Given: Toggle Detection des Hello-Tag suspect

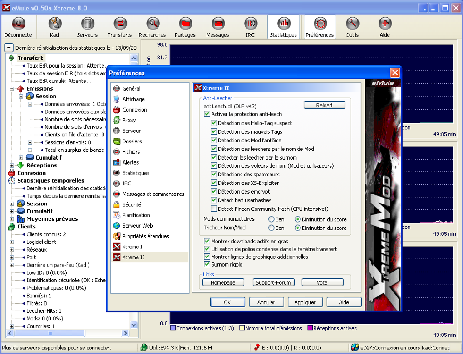Looking at the screenshot, I should pyautogui.click(x=213, y=123).
